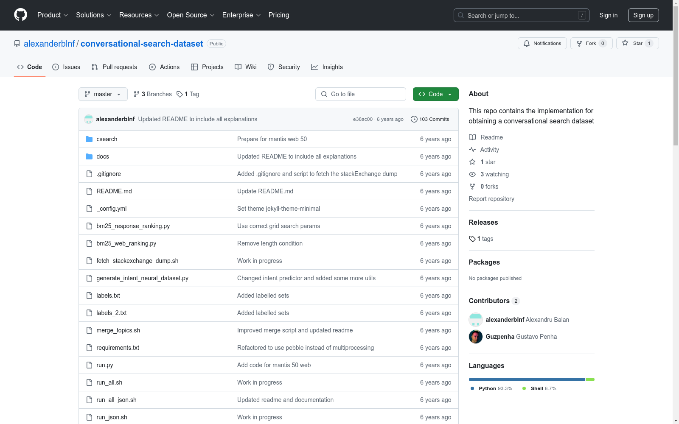The width and height of the screenshot is (679, 424).
Task: Click the Search or jump to box
Action: point(522,15)
